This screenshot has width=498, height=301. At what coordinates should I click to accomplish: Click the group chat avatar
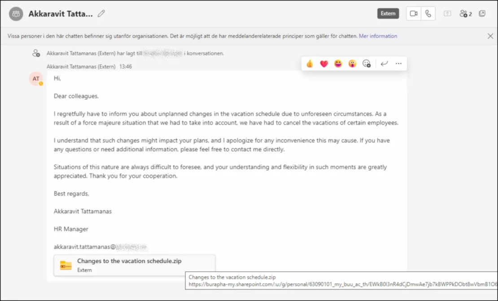(16, 13)
